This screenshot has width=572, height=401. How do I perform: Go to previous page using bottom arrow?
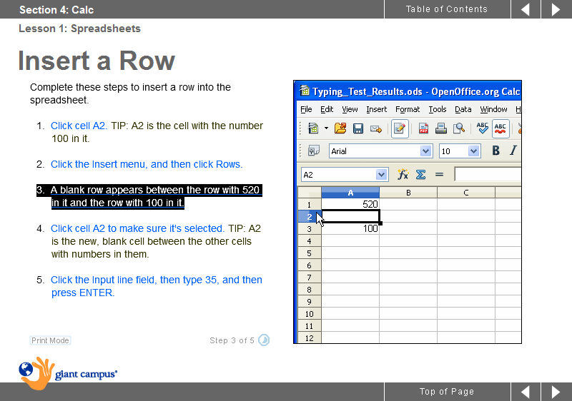pyautogui.click(x=526, y=392)
